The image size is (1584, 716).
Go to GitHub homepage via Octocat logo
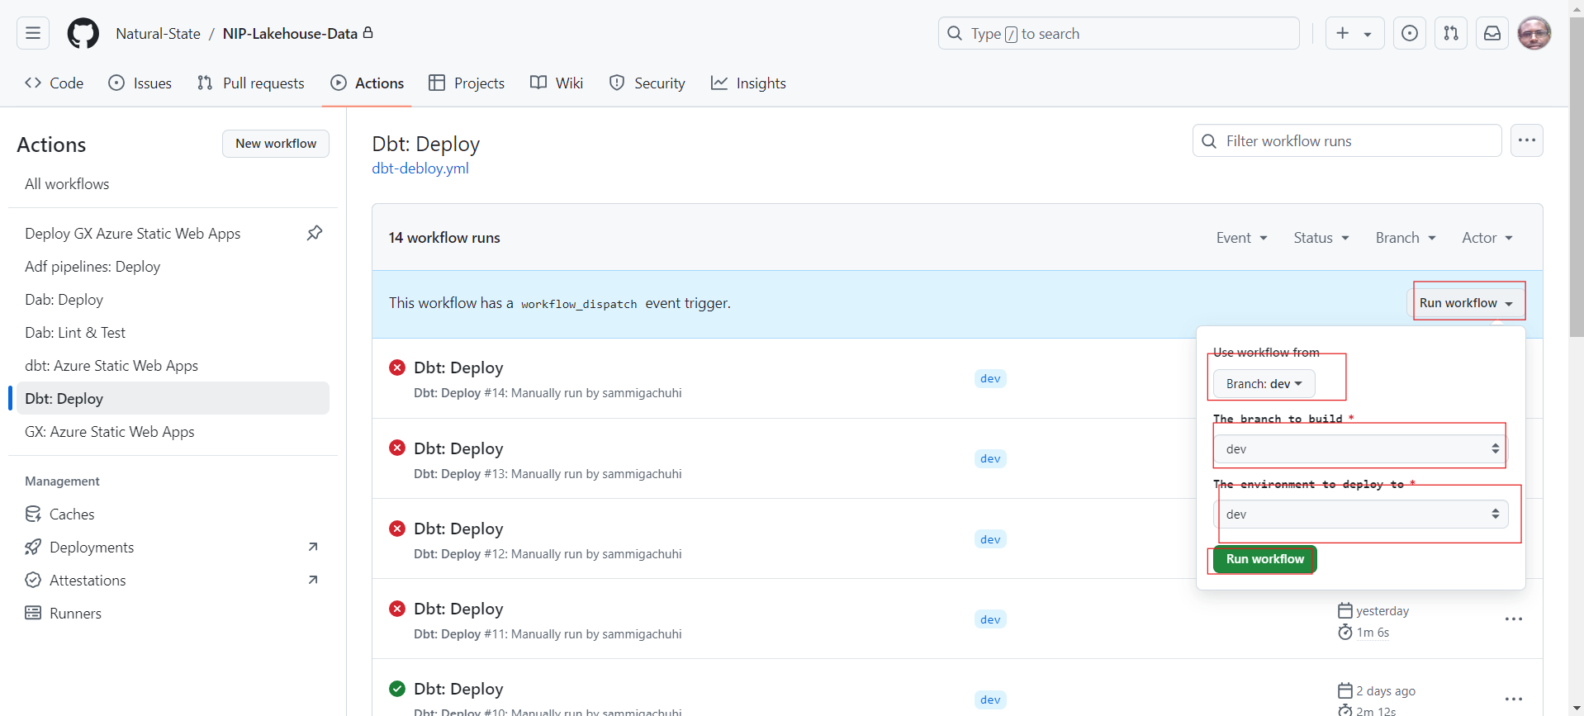[x=83, y=34]
